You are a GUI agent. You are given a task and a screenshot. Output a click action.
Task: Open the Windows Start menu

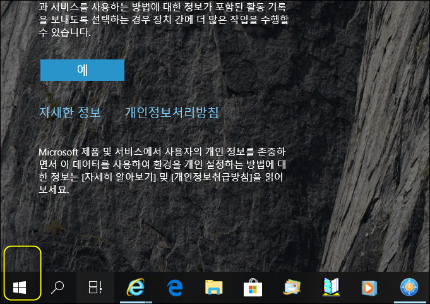tap(20, 288)
